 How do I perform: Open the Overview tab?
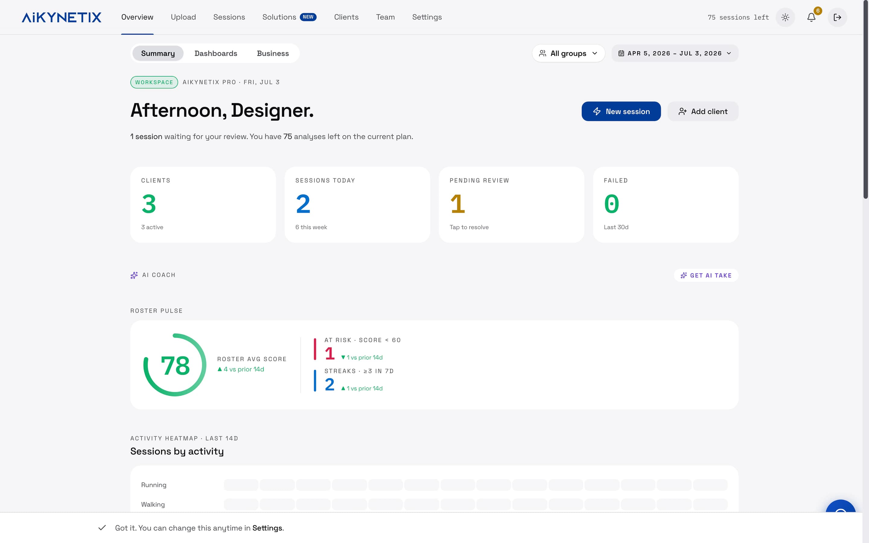[x=137, y=17]
